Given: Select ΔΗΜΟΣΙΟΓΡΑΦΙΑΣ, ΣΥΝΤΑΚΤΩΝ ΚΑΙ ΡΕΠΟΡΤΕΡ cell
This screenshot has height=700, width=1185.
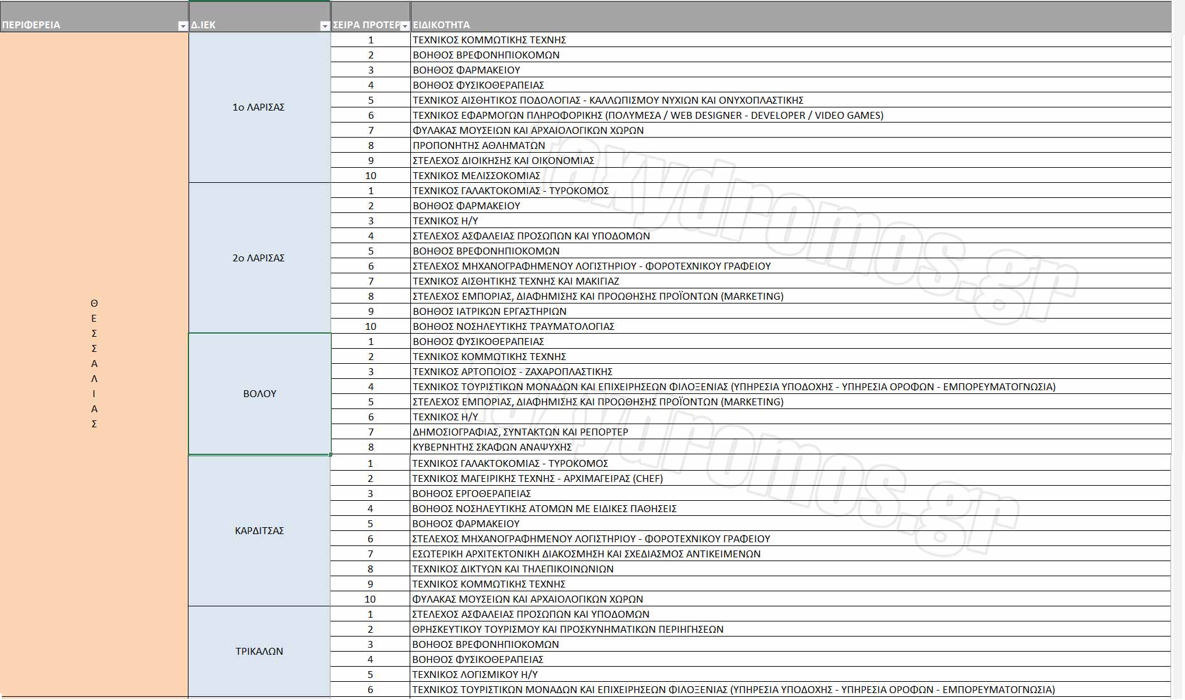Looking at the screenshot, I should 791,432.
